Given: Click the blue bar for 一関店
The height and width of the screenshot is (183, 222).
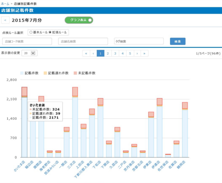Looking at the screenshot, I should 67,144.
